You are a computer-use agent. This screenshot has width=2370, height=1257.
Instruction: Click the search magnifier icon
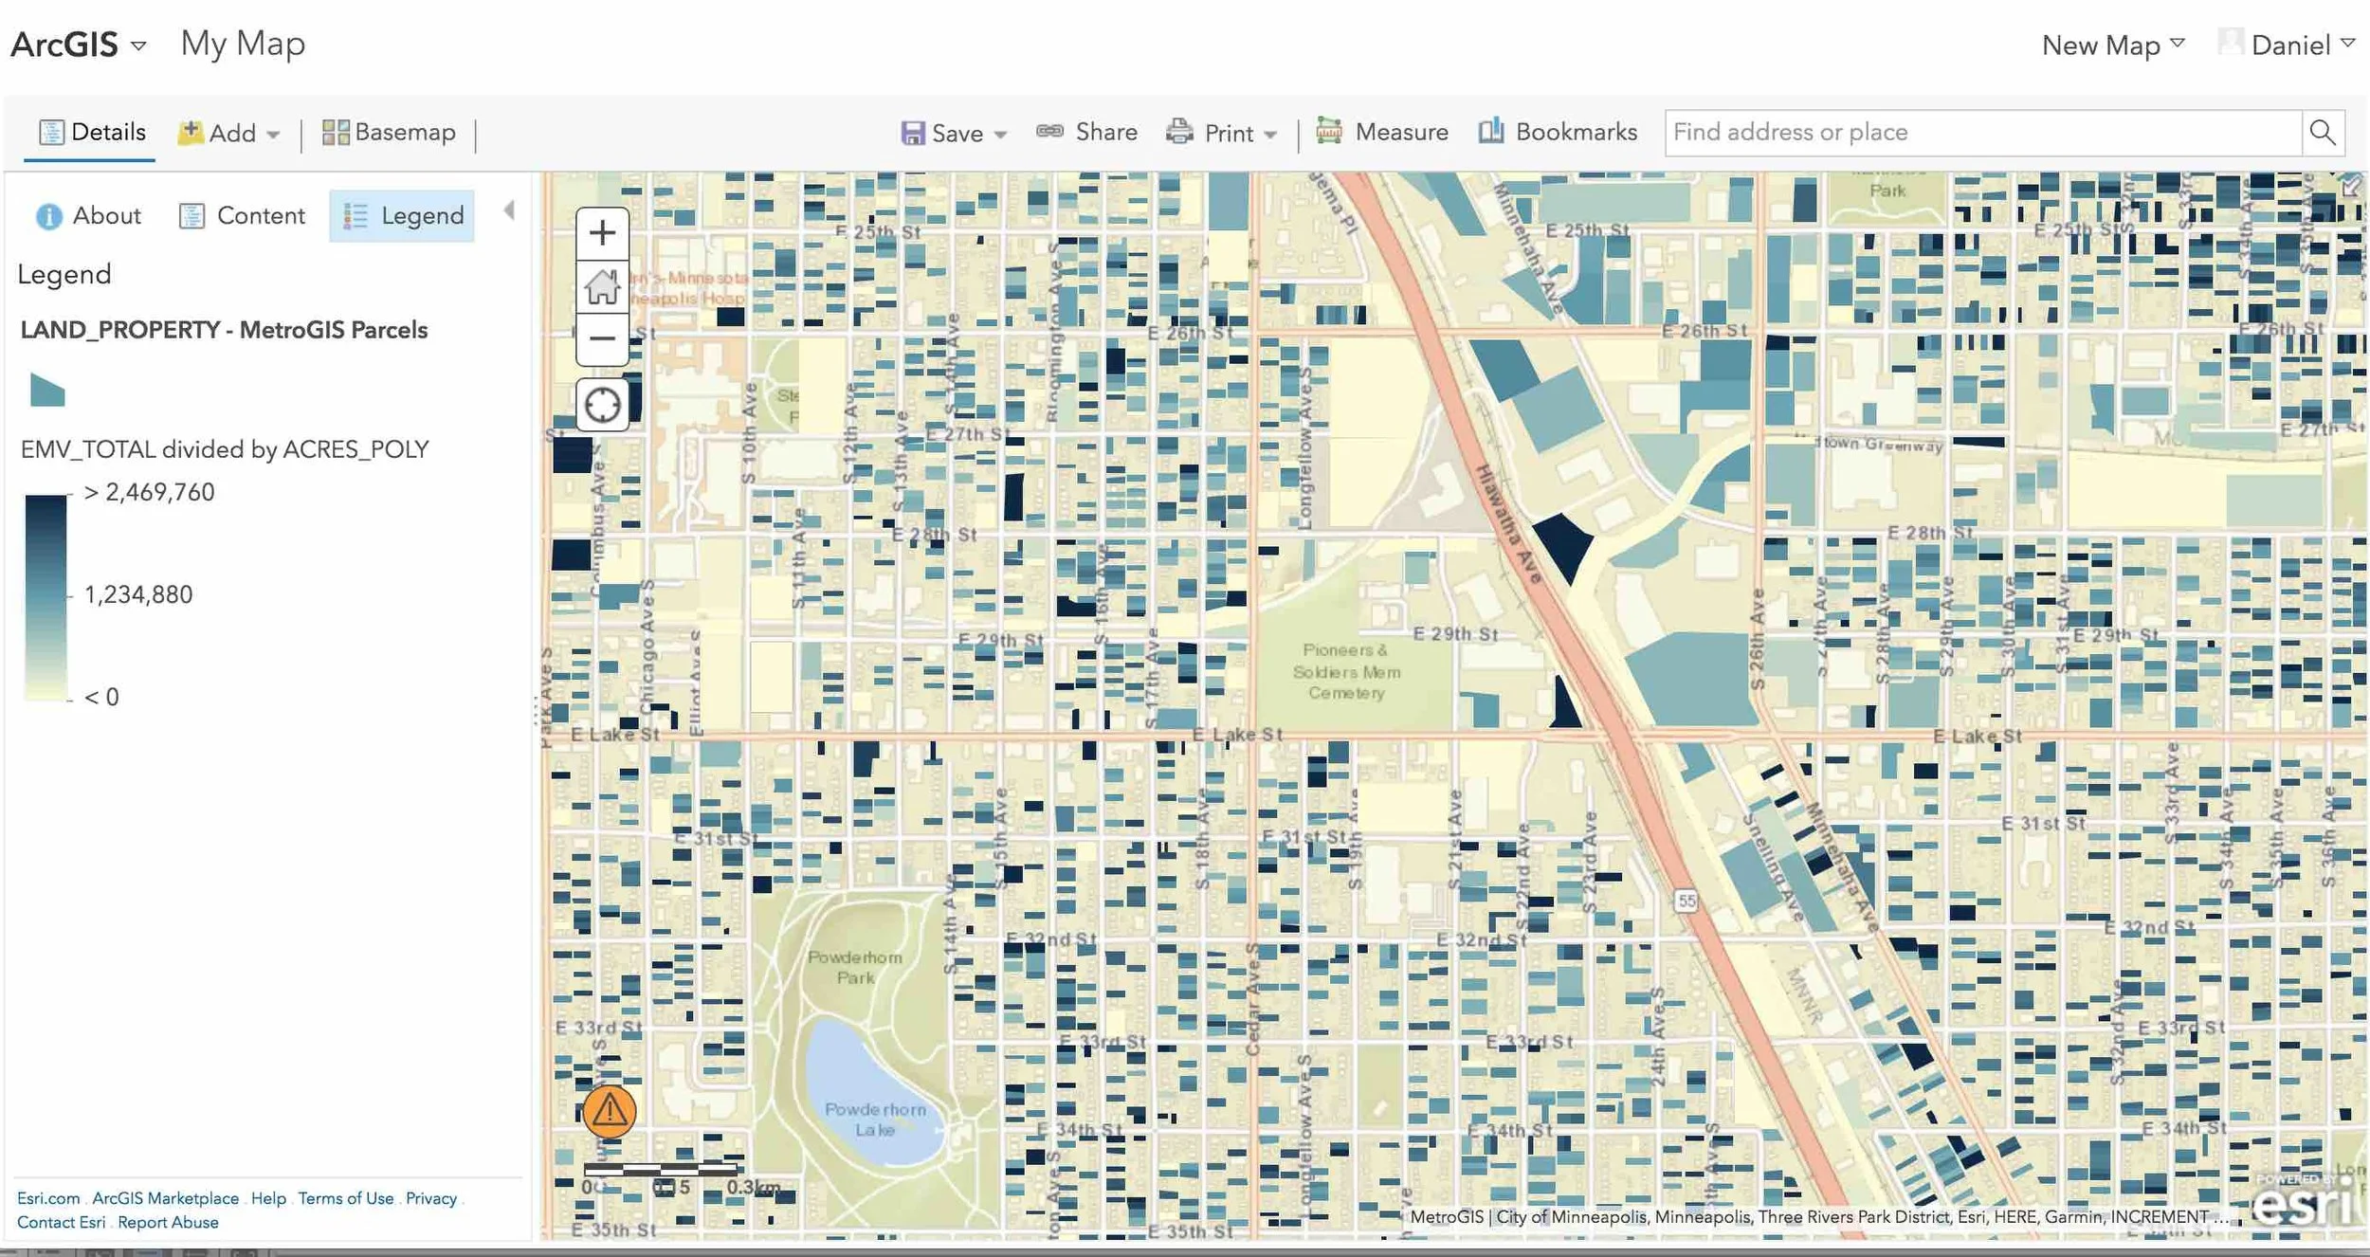point(2323,133)
